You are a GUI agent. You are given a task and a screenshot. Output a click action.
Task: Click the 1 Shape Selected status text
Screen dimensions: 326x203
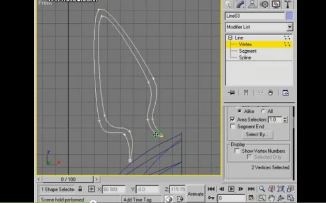[x=57, y=189]
